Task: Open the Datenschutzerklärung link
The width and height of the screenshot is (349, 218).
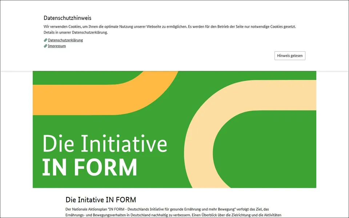Action: pyautogui.click(x=65, y=40)
